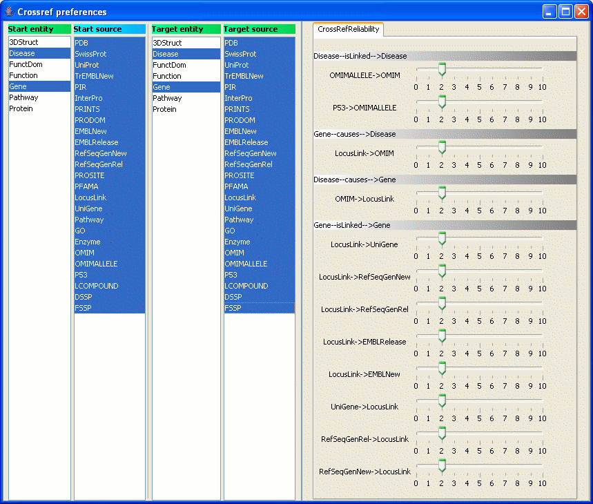Select 3DStruct in Start entity list

pyautogui.click(x=39, y=42)
